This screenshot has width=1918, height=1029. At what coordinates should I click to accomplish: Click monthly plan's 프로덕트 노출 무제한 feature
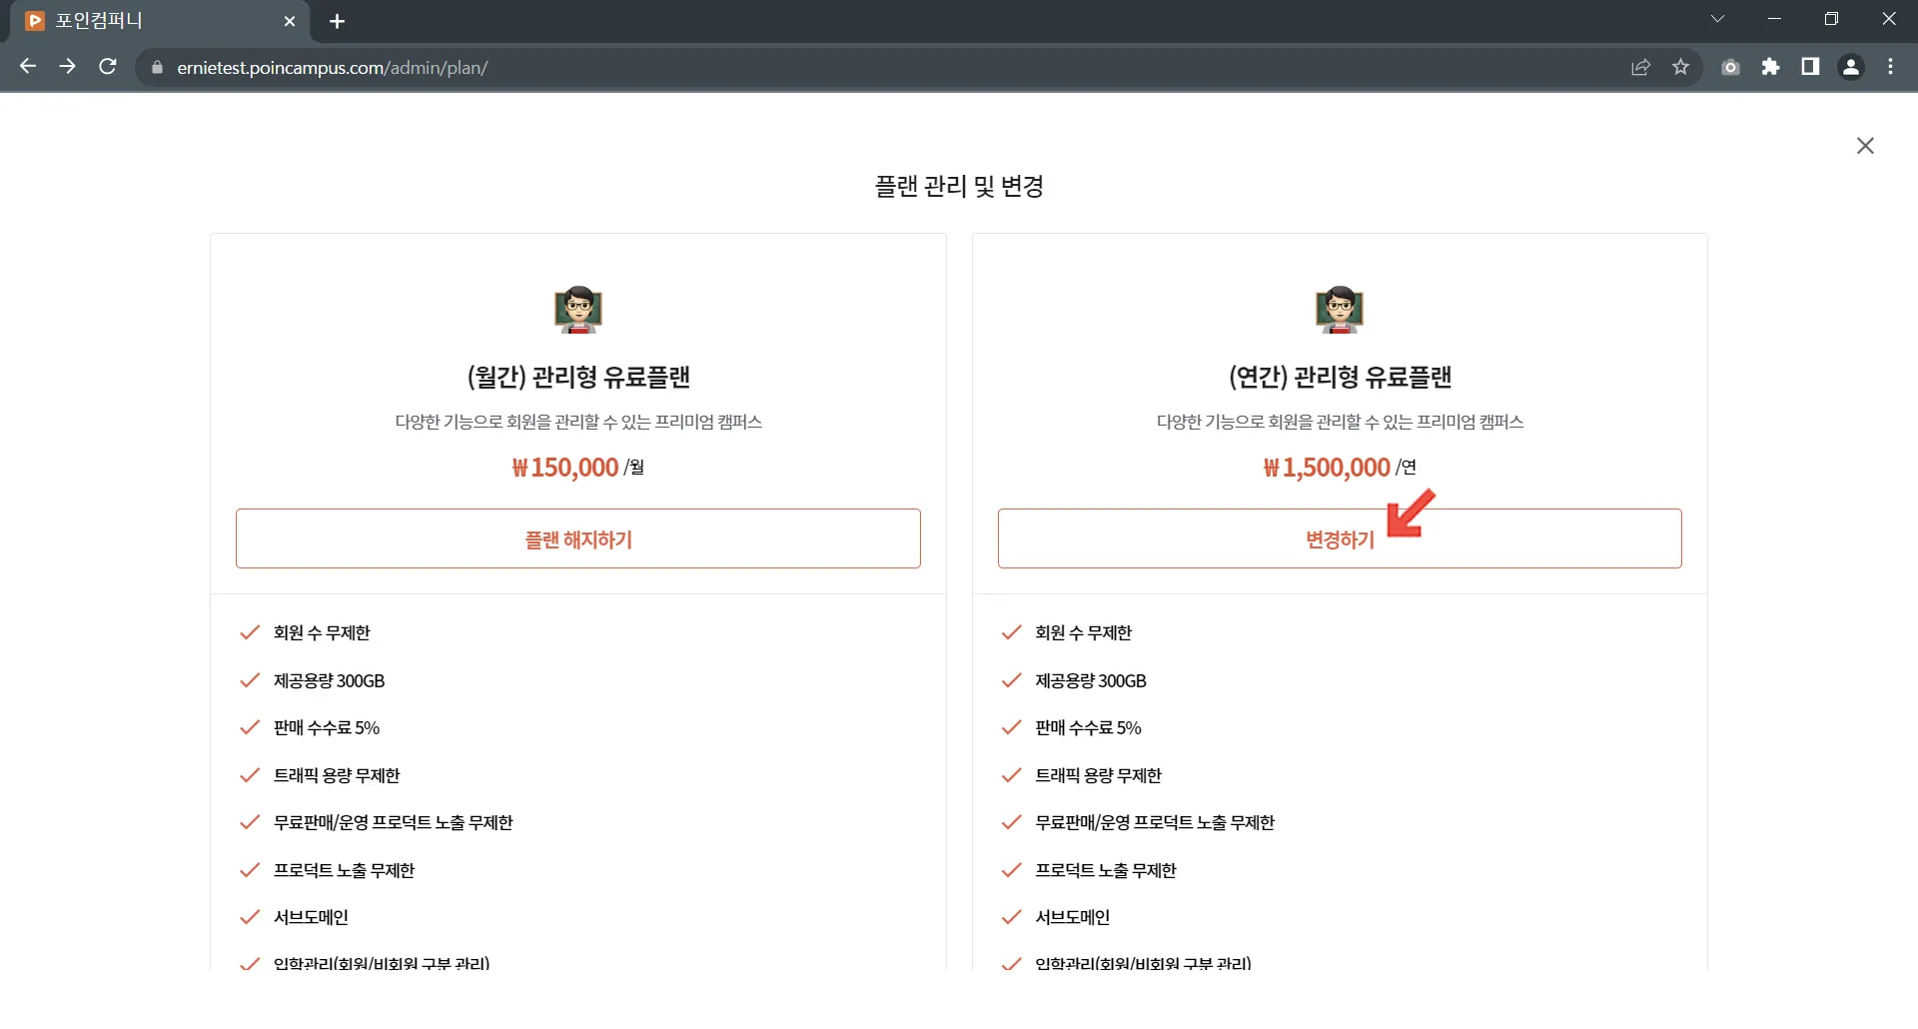coord(344,870)
